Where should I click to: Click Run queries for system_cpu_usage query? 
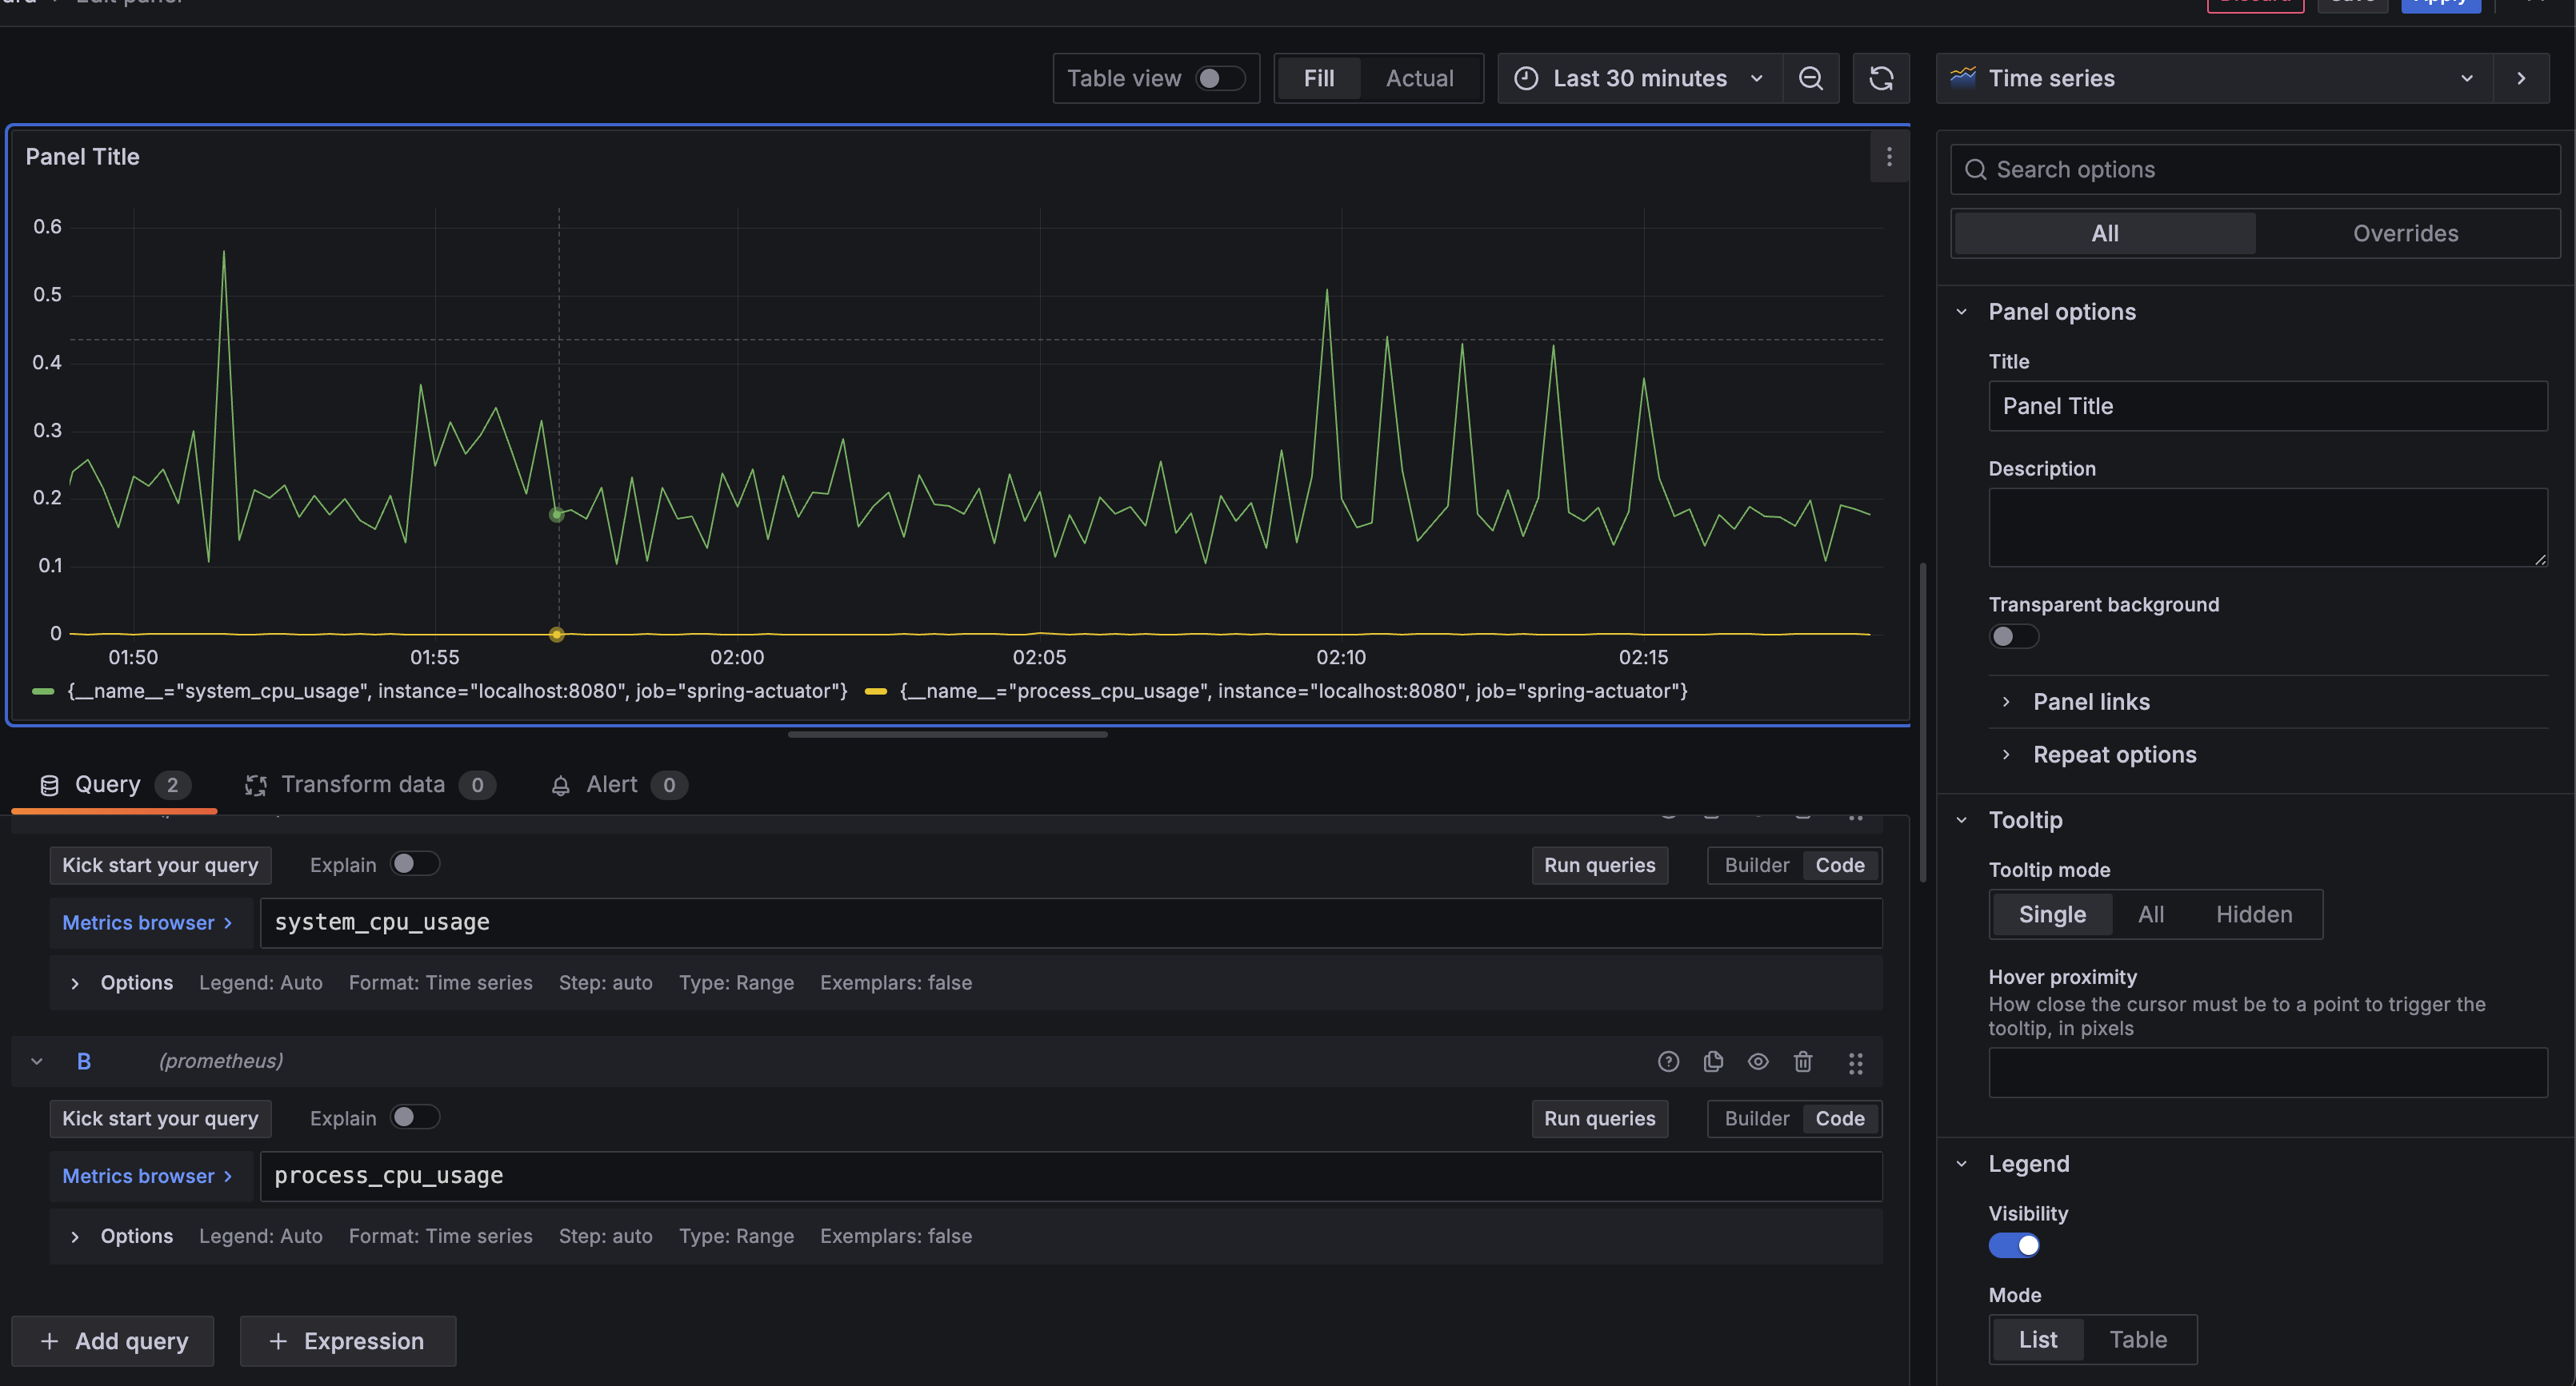pyautogui.click(x=1599, y=866)
